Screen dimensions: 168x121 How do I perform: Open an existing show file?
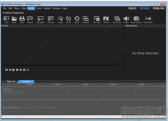[14, 20]
